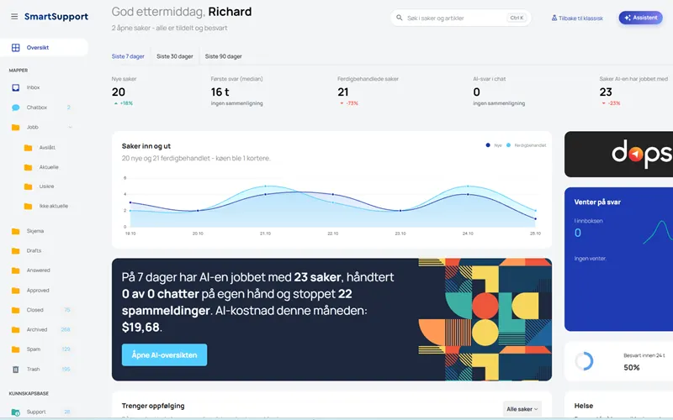The width and height of the screenshot is (673, 420).
Task: Click the Jobb folder icon
Action: (x=15, y=128)
